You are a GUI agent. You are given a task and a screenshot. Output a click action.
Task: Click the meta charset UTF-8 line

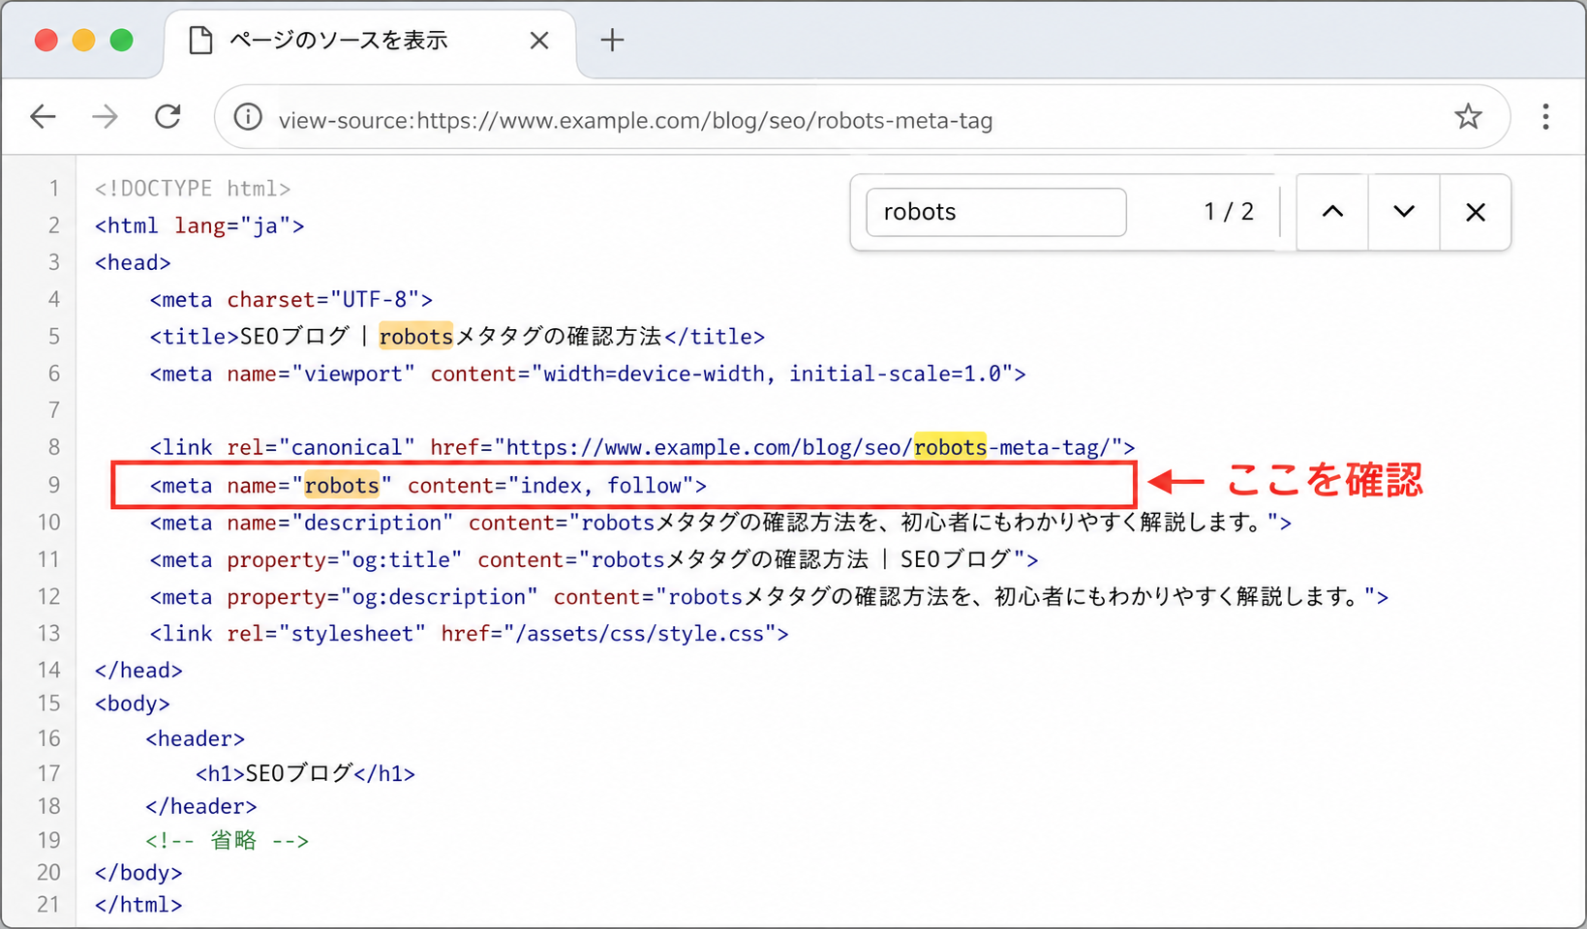[291, 300]
